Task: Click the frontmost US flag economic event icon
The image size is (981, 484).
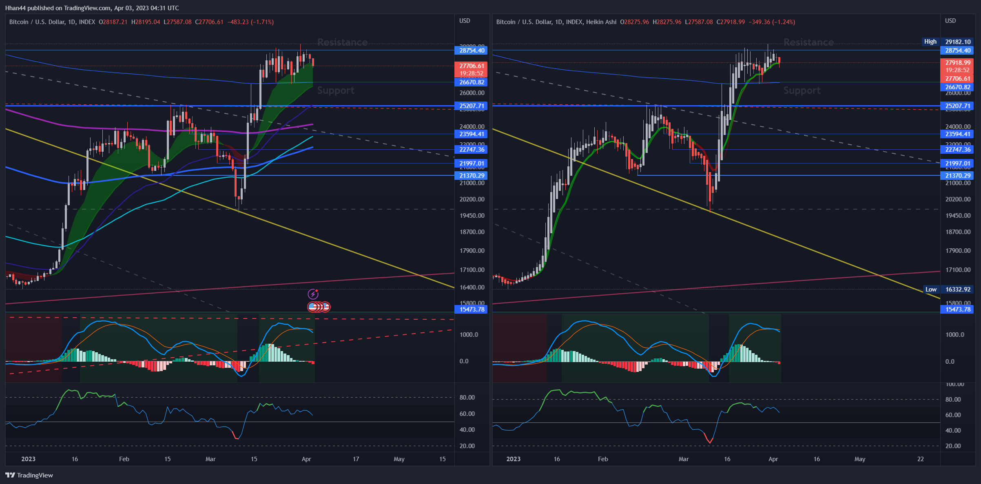Action: [x=313, y=307]
